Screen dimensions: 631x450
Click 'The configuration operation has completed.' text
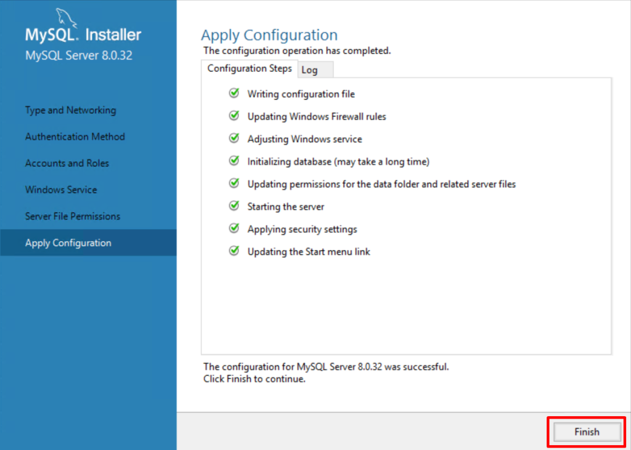pyautogui.click(x=297, y=51)
